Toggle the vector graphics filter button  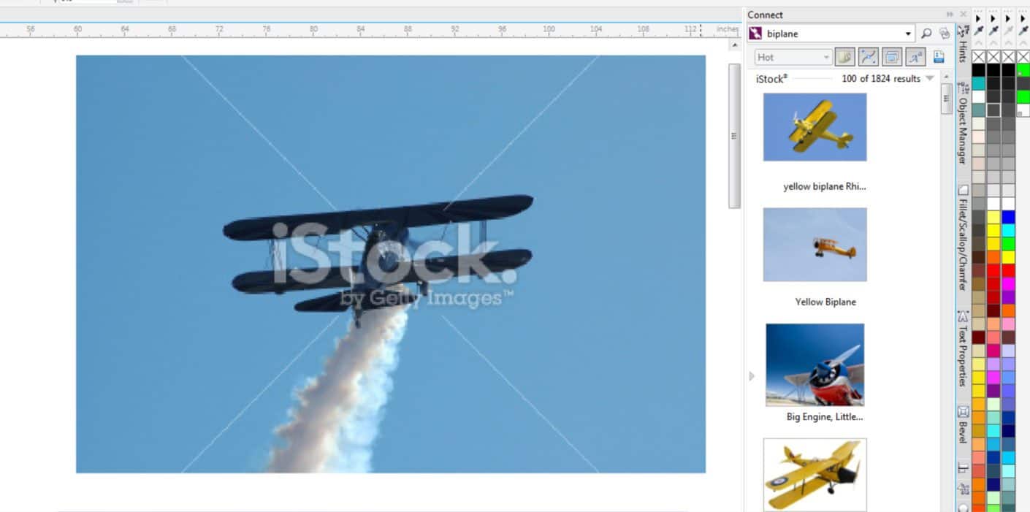pos(868,57)
